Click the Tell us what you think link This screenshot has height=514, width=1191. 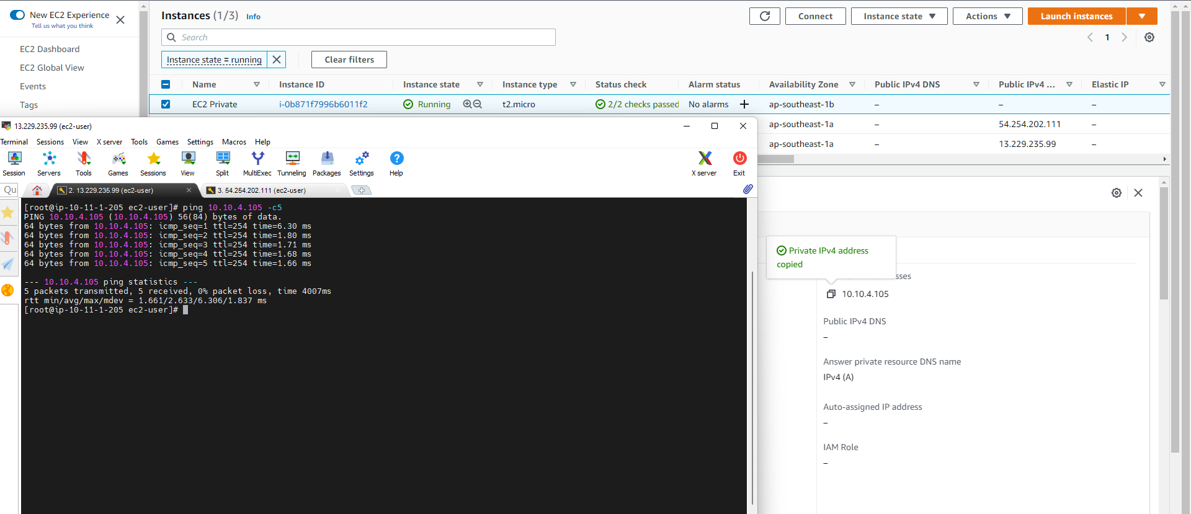[x=63, y=26]
